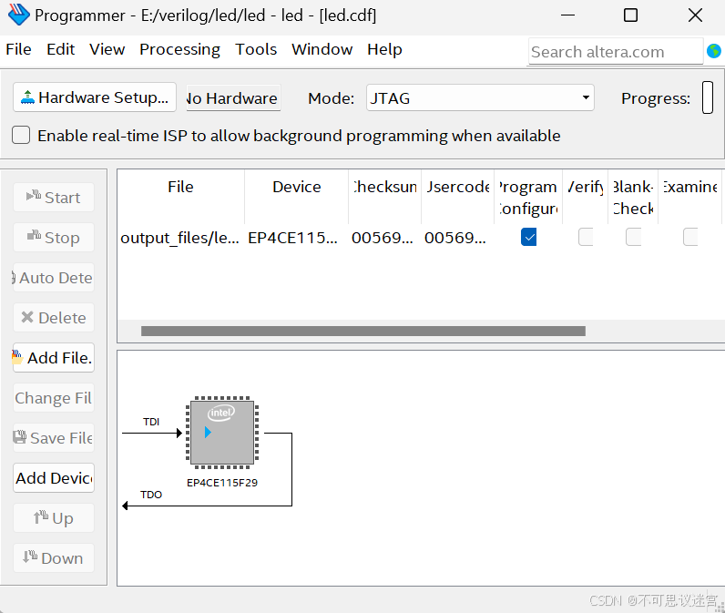Screen dimensions: 725x613
Task: Enable Examine checkbox for the device
Action: [x=690, y=237]
